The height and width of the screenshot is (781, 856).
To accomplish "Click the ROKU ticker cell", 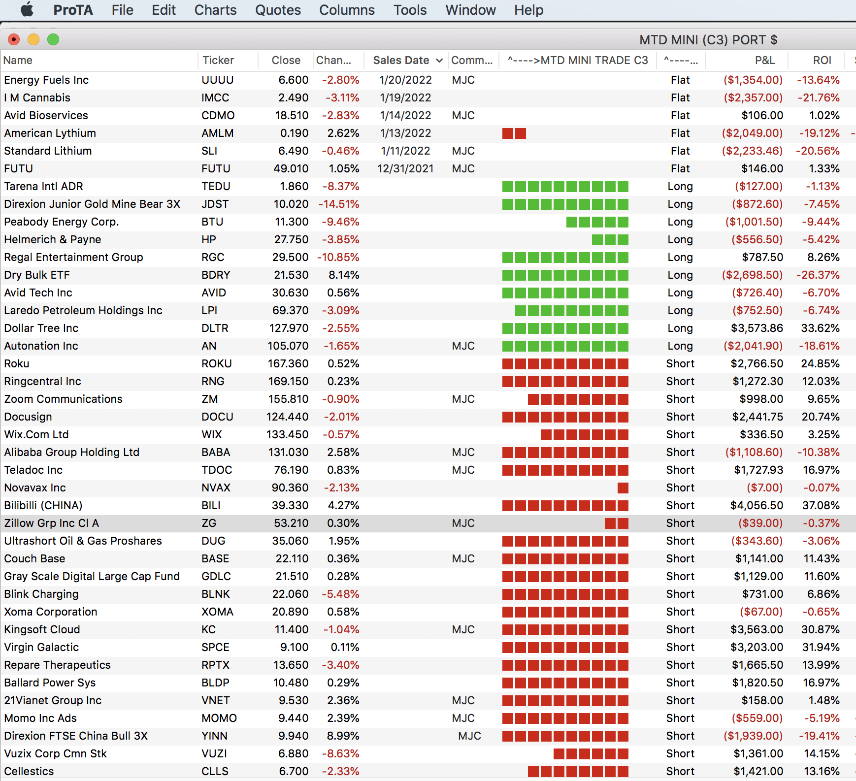I will pos(216,364).
